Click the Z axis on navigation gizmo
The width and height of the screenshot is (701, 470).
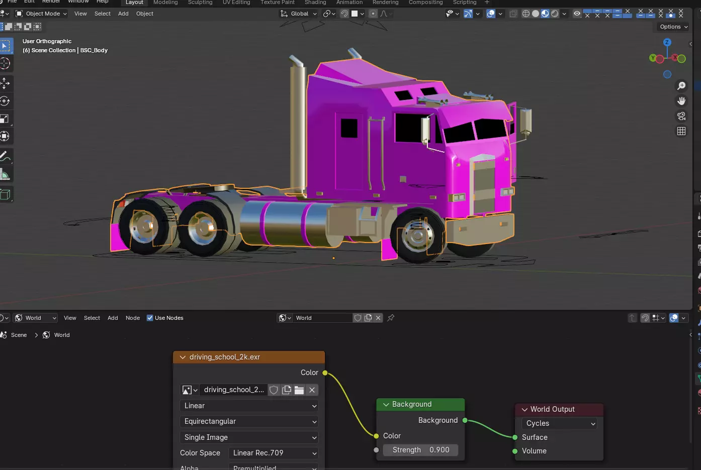click(x=667, y=42)
